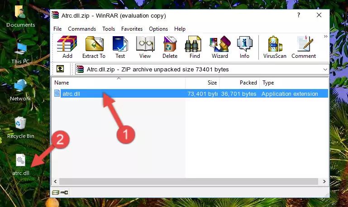Select the This PC desktop icon
This screenshot has height=207, width=348.
pyautogui.click(x=20, y=53)
